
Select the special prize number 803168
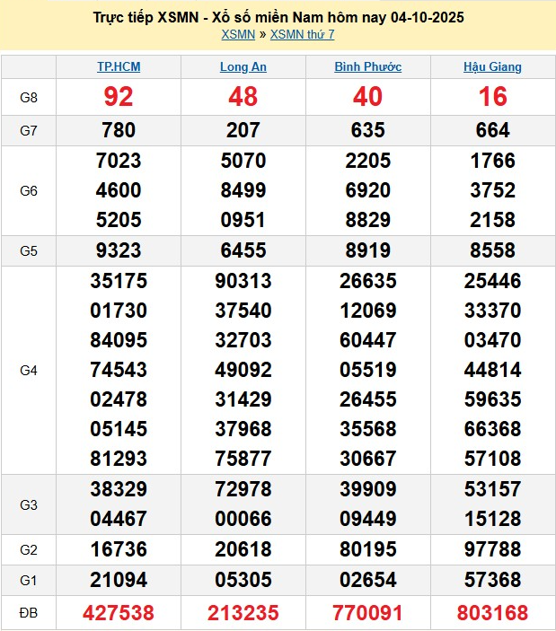click(492, 613)
